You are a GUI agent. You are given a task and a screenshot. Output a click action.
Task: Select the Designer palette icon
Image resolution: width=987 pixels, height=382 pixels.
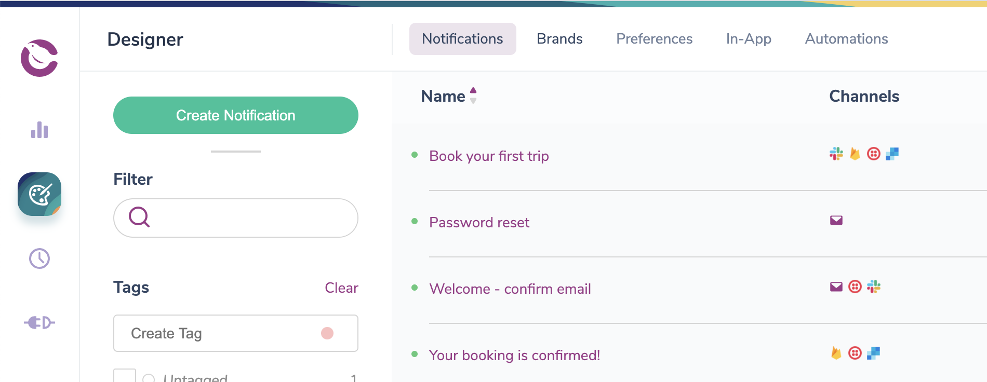[39, 194]
